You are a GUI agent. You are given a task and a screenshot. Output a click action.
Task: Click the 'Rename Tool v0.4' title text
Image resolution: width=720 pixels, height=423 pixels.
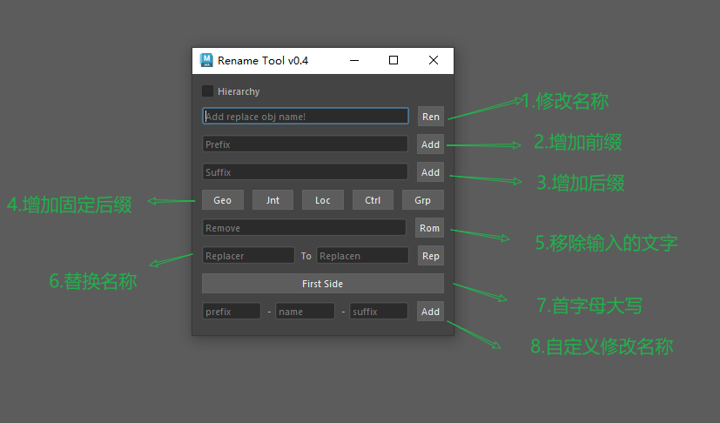click(263, 61)
